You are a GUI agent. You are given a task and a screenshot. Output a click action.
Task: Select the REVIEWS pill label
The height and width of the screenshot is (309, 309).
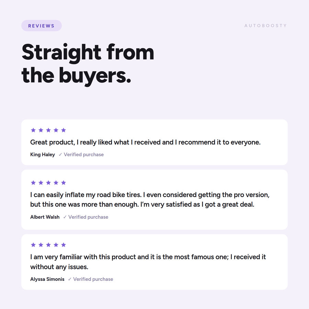(42, 26)
